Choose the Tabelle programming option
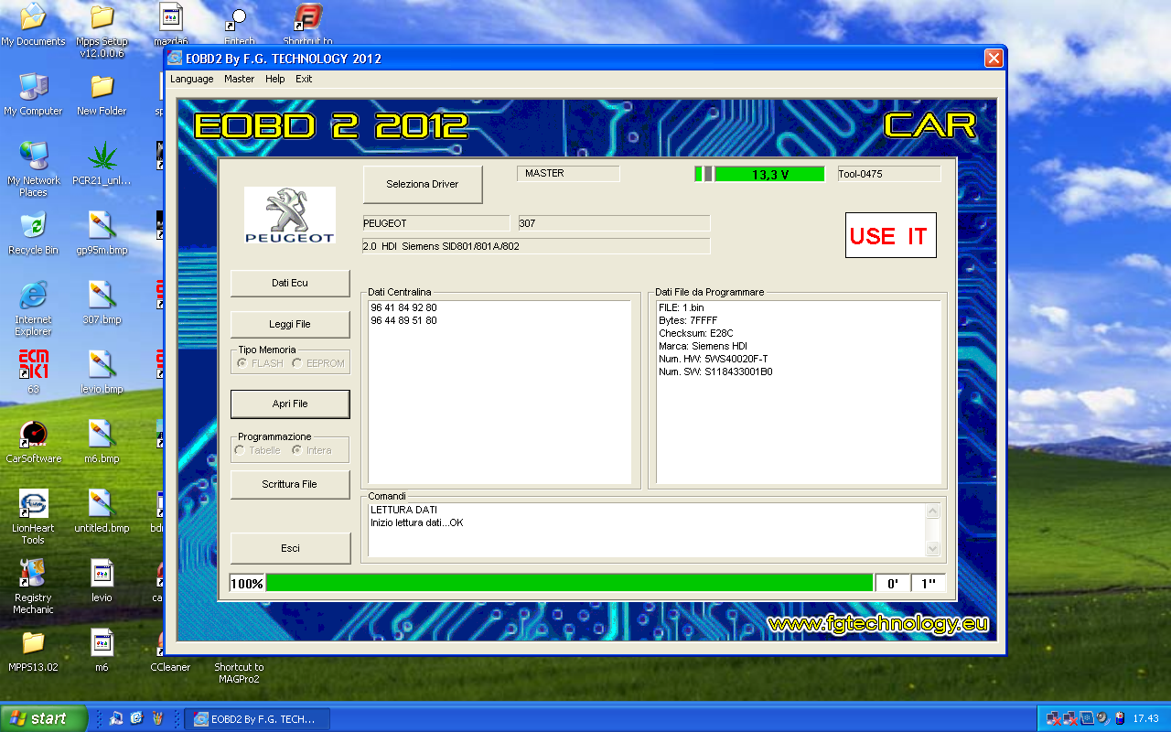 click(241, 450)
